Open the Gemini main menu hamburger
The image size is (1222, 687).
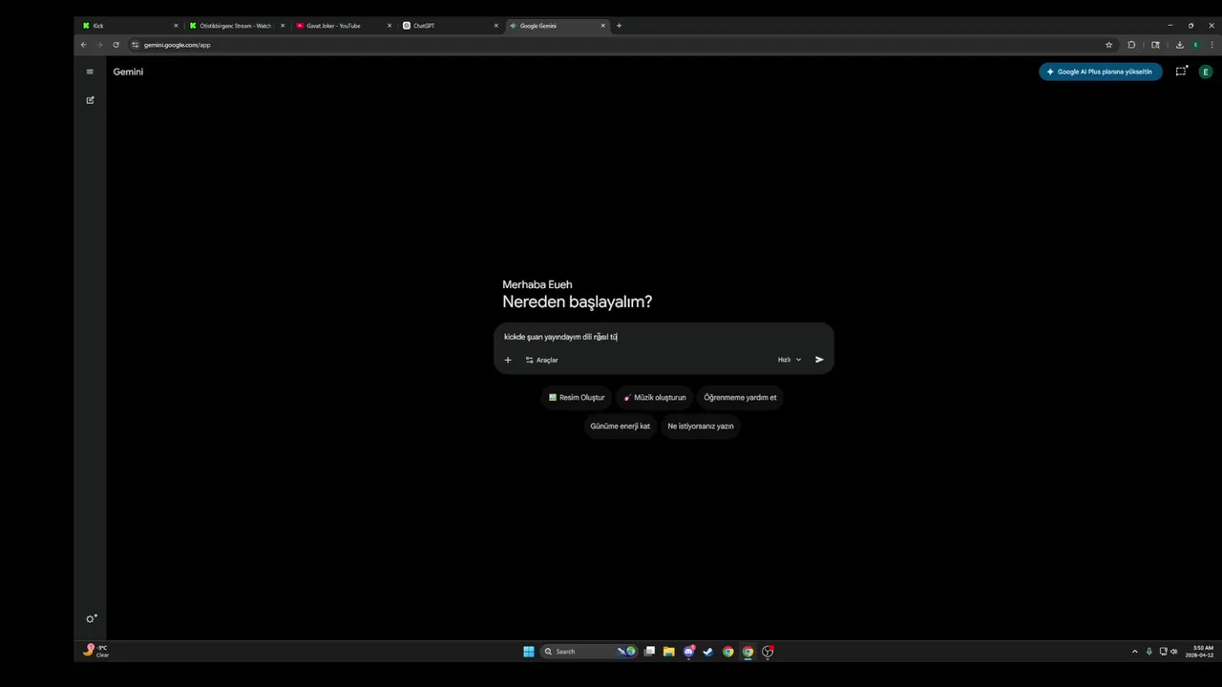click(90, 72)
